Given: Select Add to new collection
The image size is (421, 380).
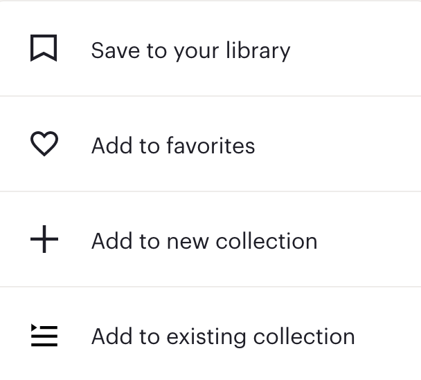Looking at the screenshot, I should pyautogui.click(x=210, y=239).
